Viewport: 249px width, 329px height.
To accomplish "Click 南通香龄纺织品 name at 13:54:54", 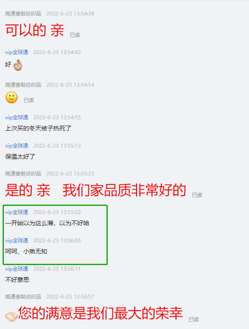I will 23,85.
